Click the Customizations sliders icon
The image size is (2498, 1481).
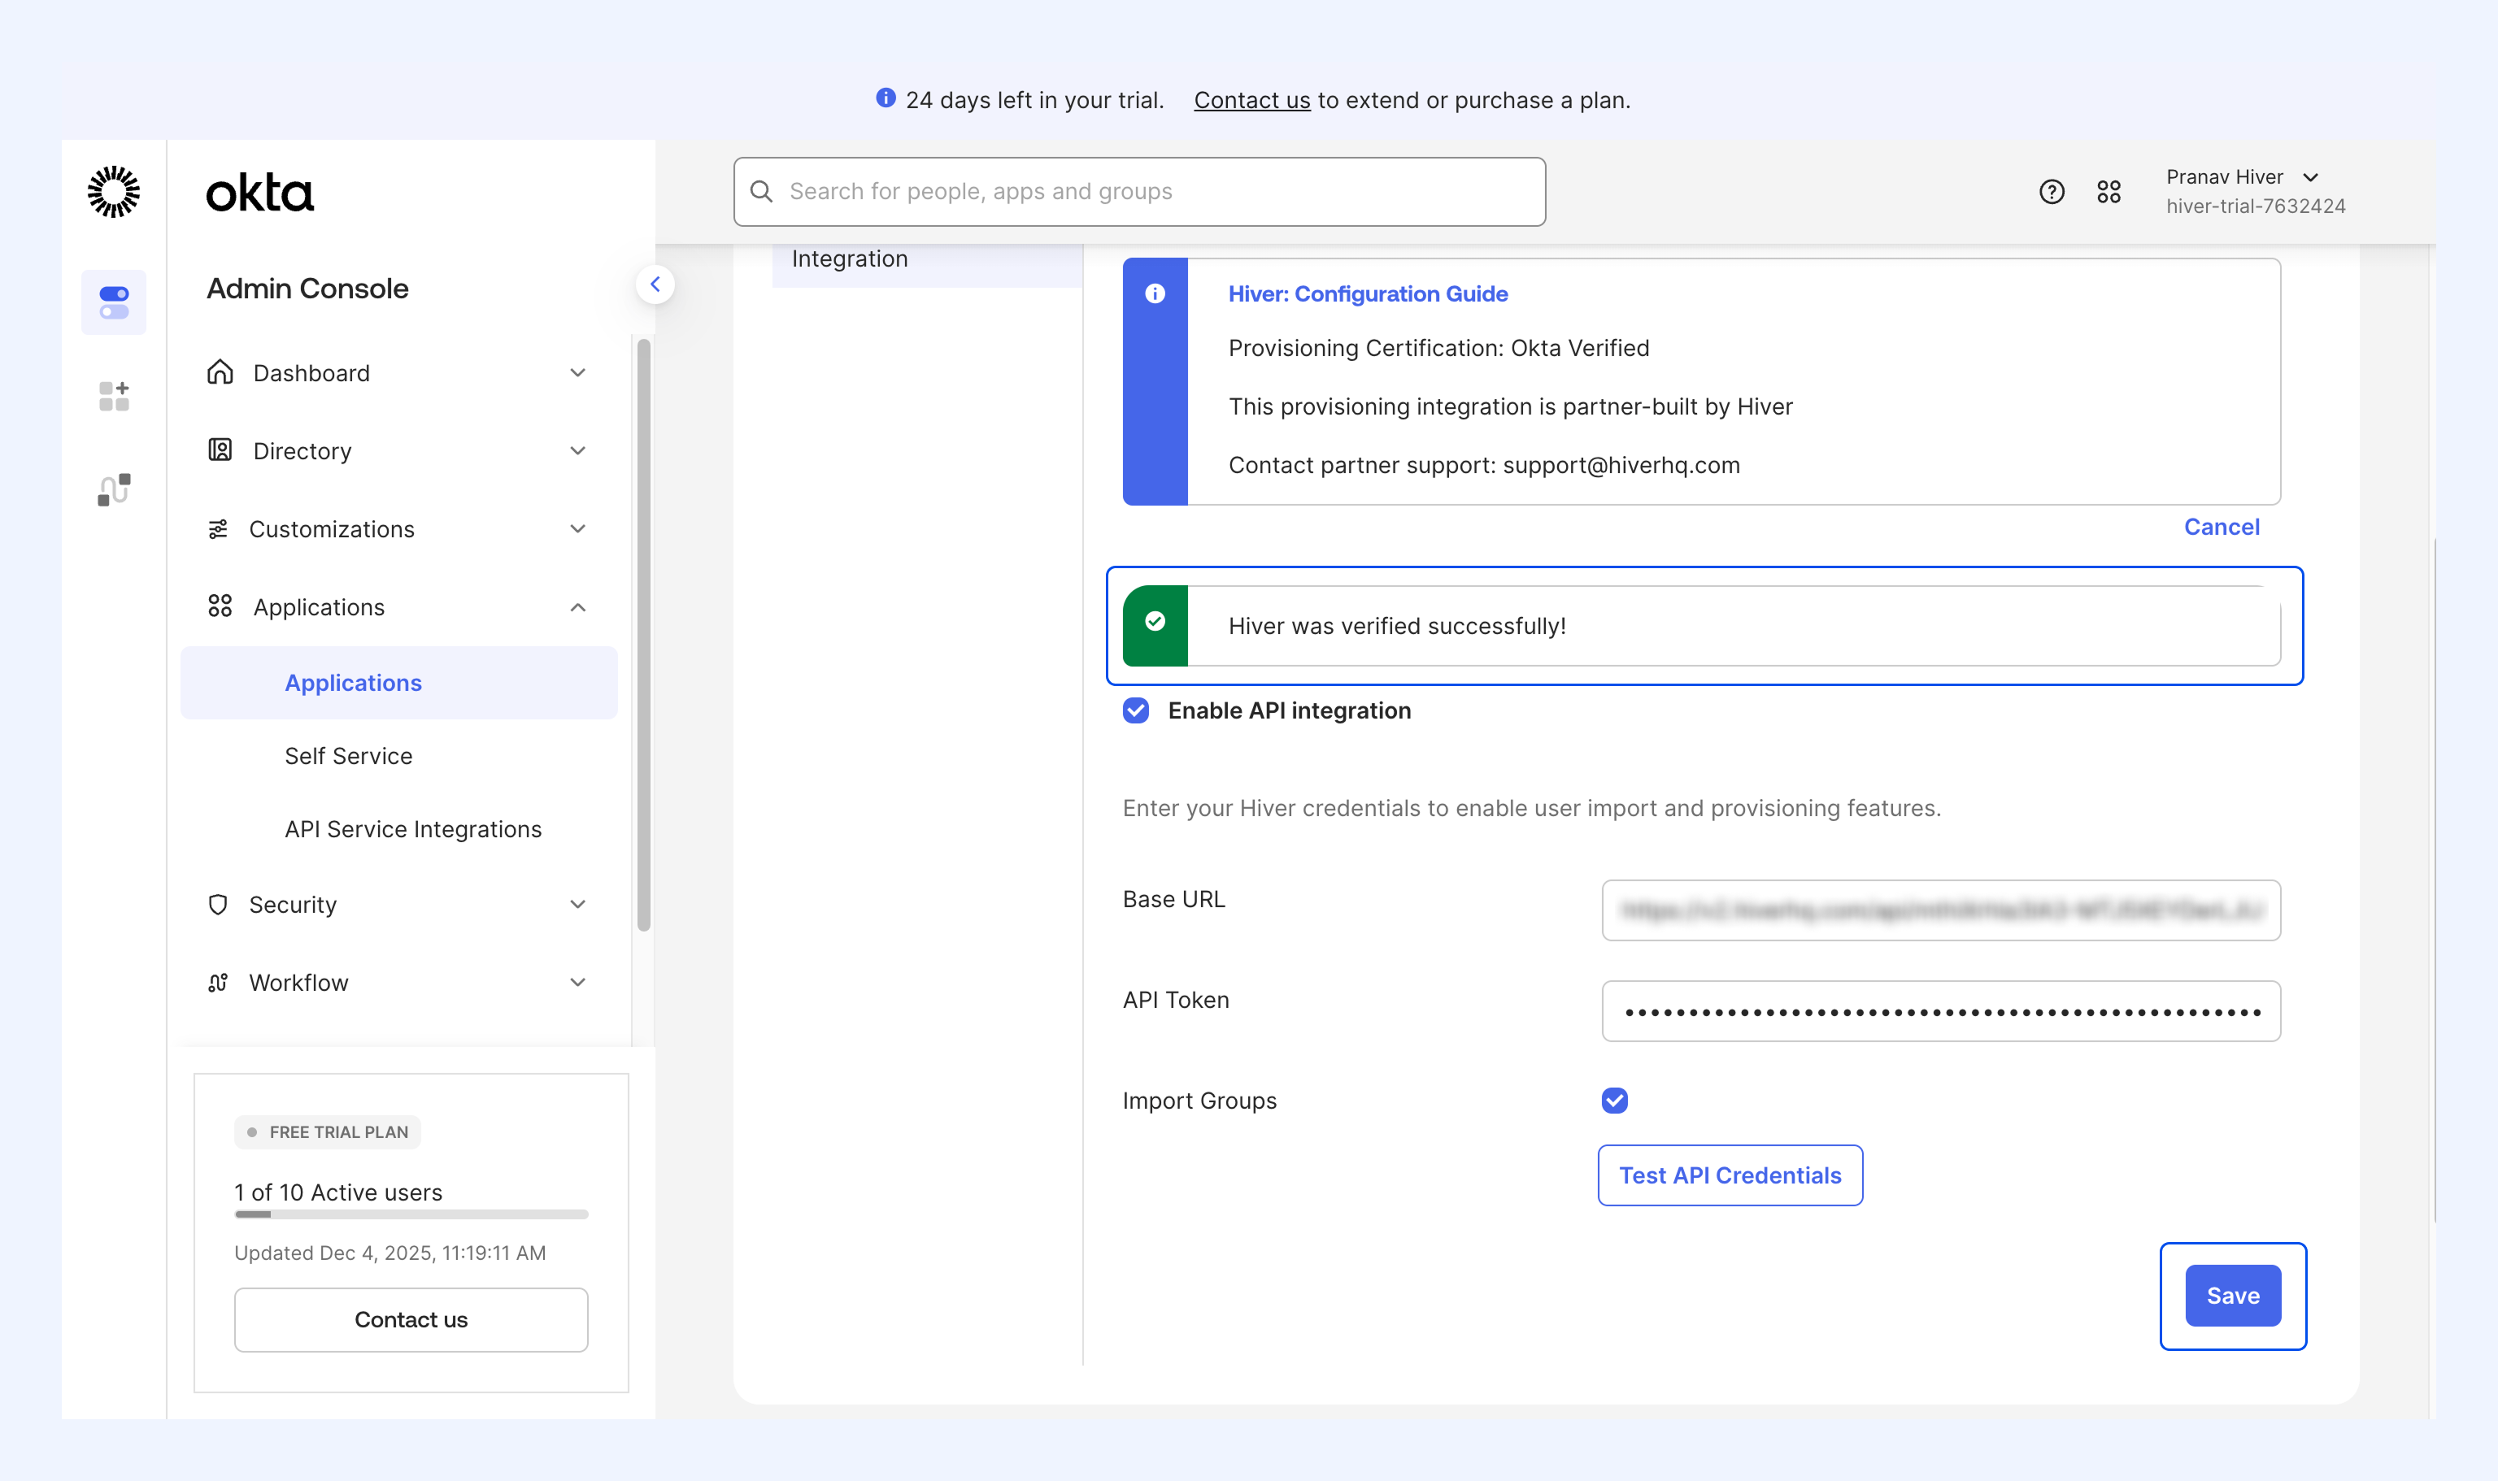[x=218, y=529]
